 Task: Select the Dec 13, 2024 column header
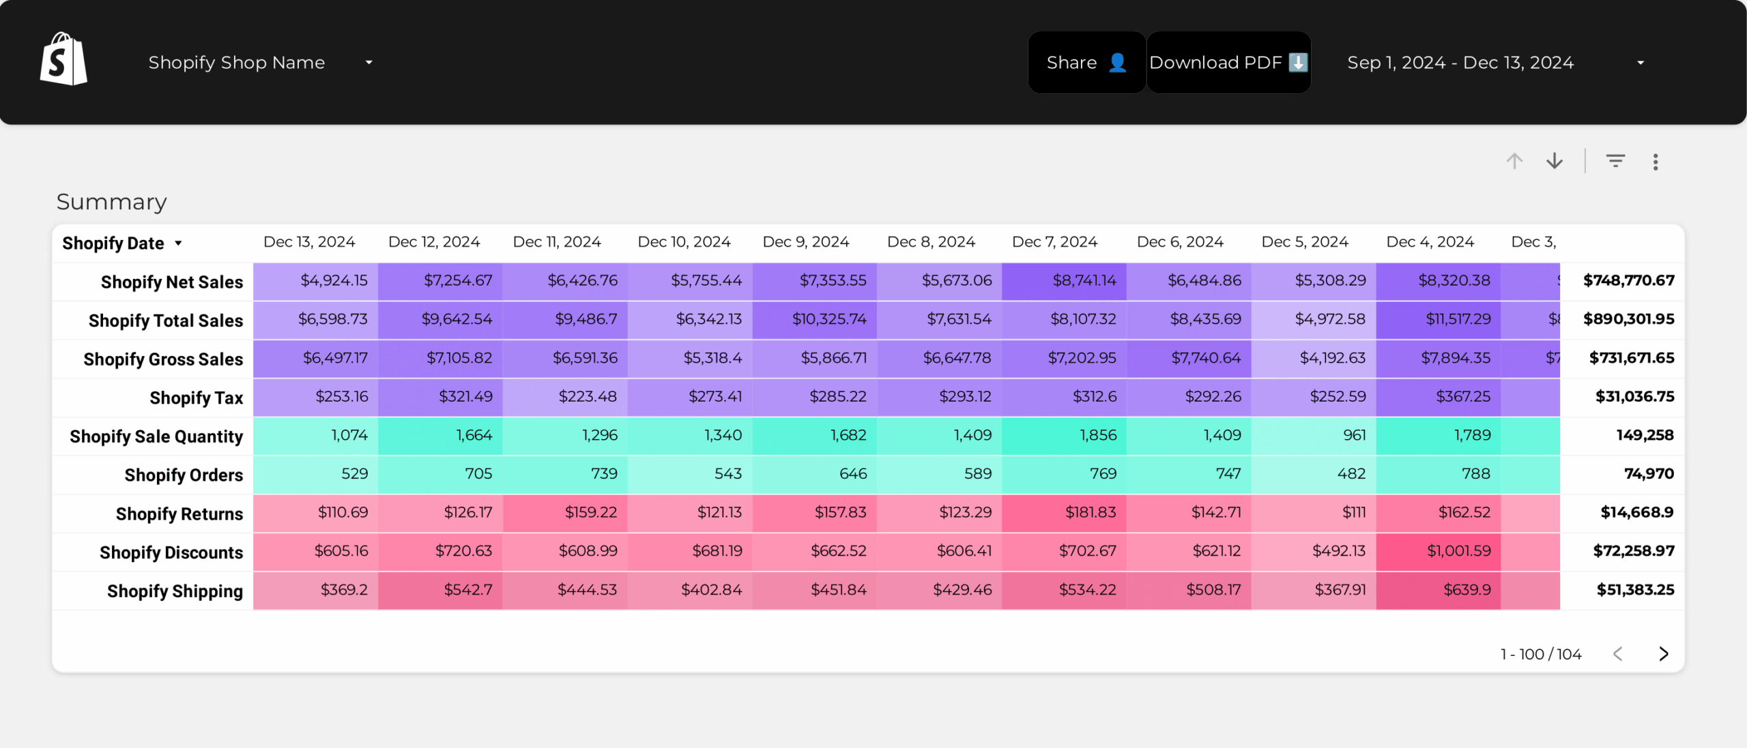(x=309, y=242)
